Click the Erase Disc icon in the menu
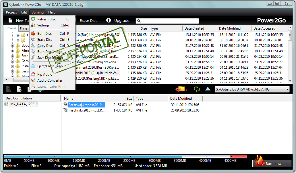 coord(33,39)
